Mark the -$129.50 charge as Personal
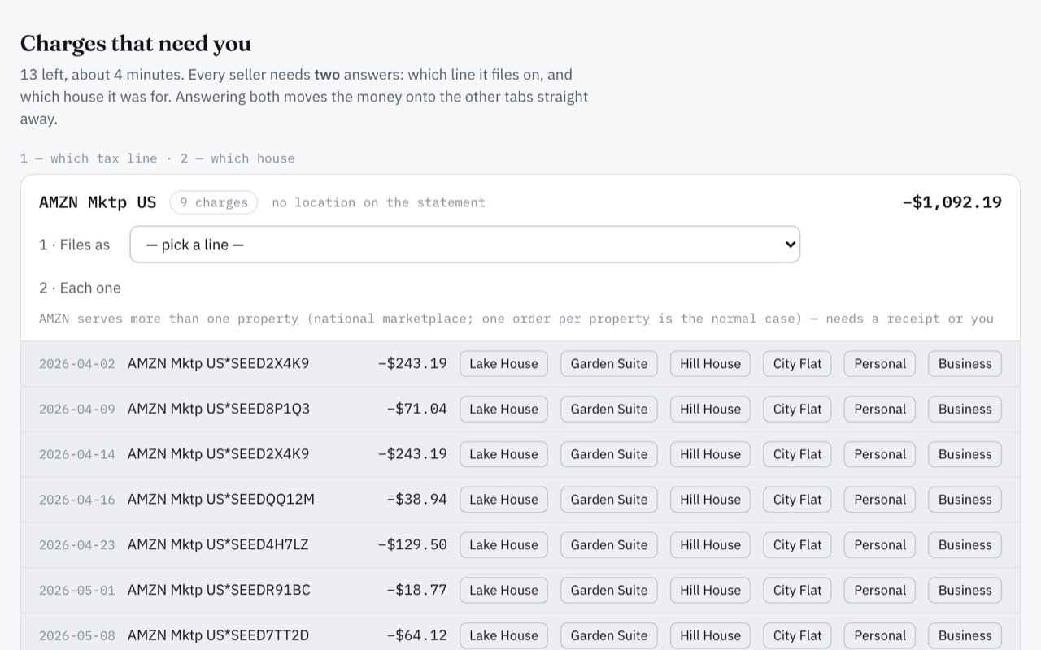 click(x=880, y=545)
